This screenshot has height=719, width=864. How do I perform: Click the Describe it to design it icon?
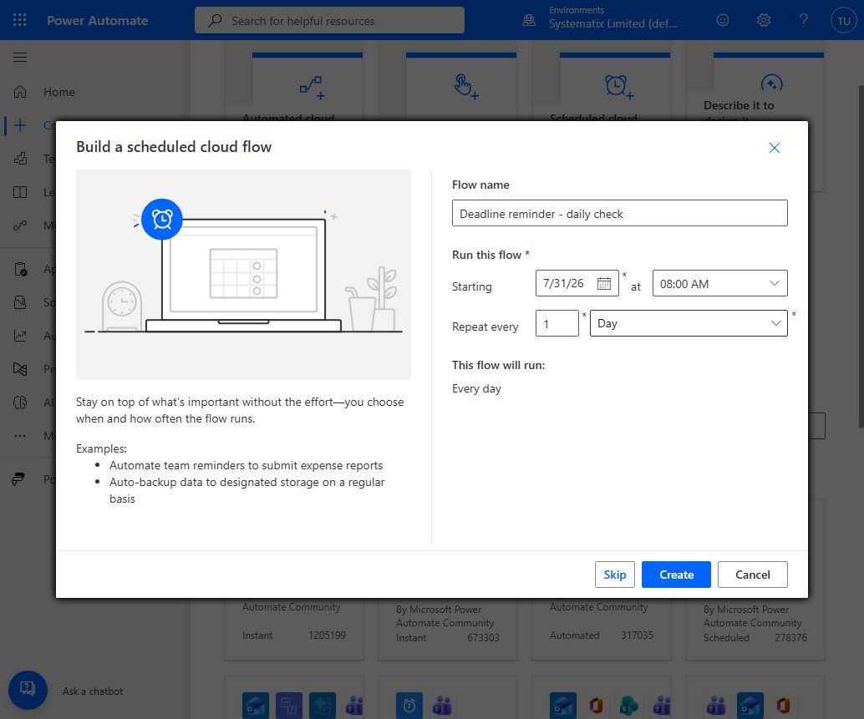click(771, 84)
